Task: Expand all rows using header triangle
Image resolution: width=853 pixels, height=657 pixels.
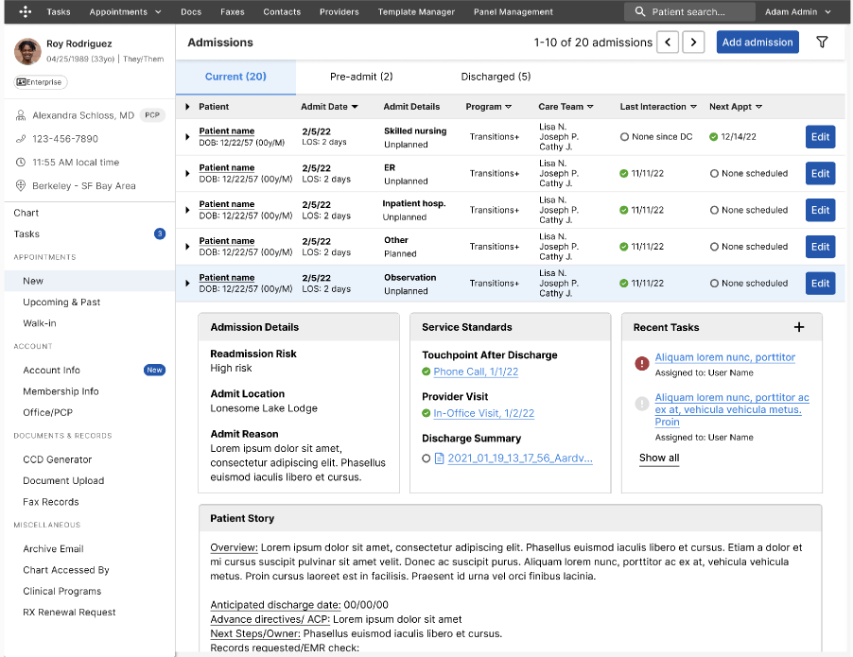Action: pyautogui.click(x=187, y=107)
